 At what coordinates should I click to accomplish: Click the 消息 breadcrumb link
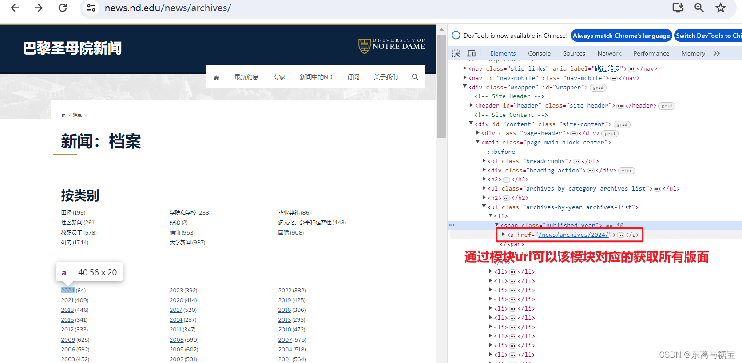(x=77, y=116)
